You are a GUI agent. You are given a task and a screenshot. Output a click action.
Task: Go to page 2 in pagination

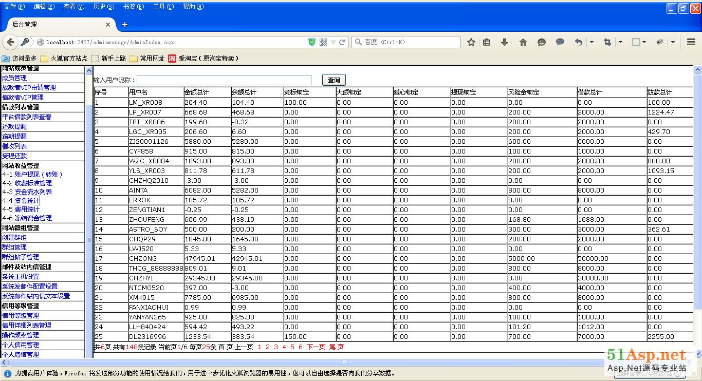[x=268, y=347]
